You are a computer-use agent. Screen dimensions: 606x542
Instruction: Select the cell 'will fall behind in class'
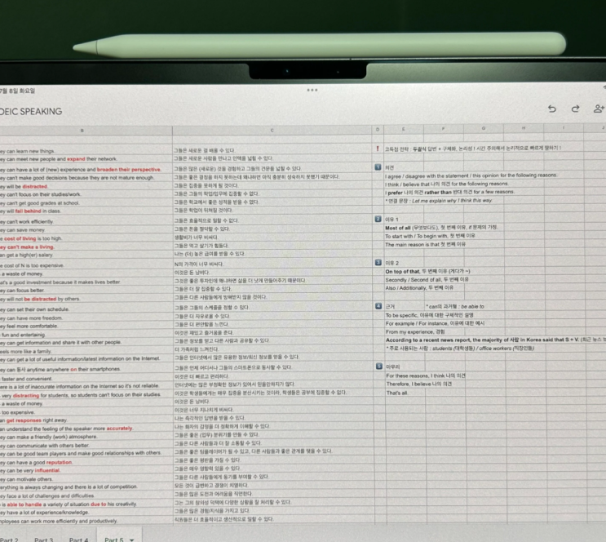(x=86, y=211)
